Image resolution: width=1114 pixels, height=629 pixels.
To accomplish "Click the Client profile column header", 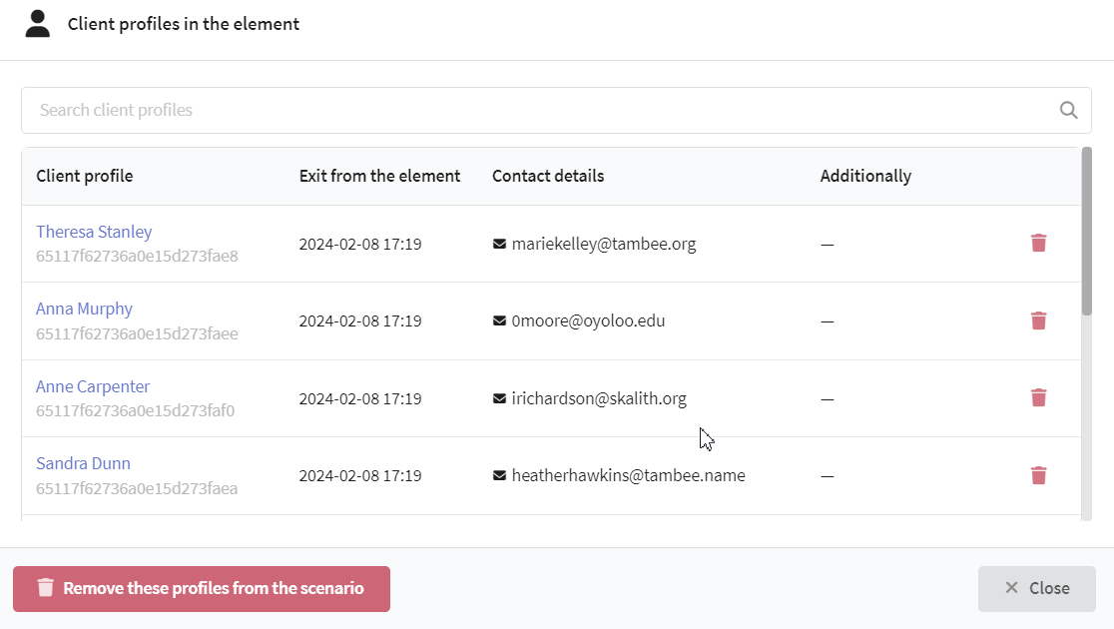I will (85, 177).
